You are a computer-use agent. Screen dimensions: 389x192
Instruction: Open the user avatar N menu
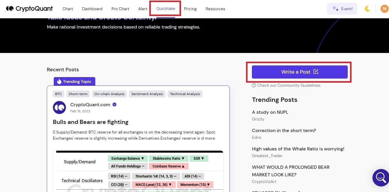click(384, 9)
